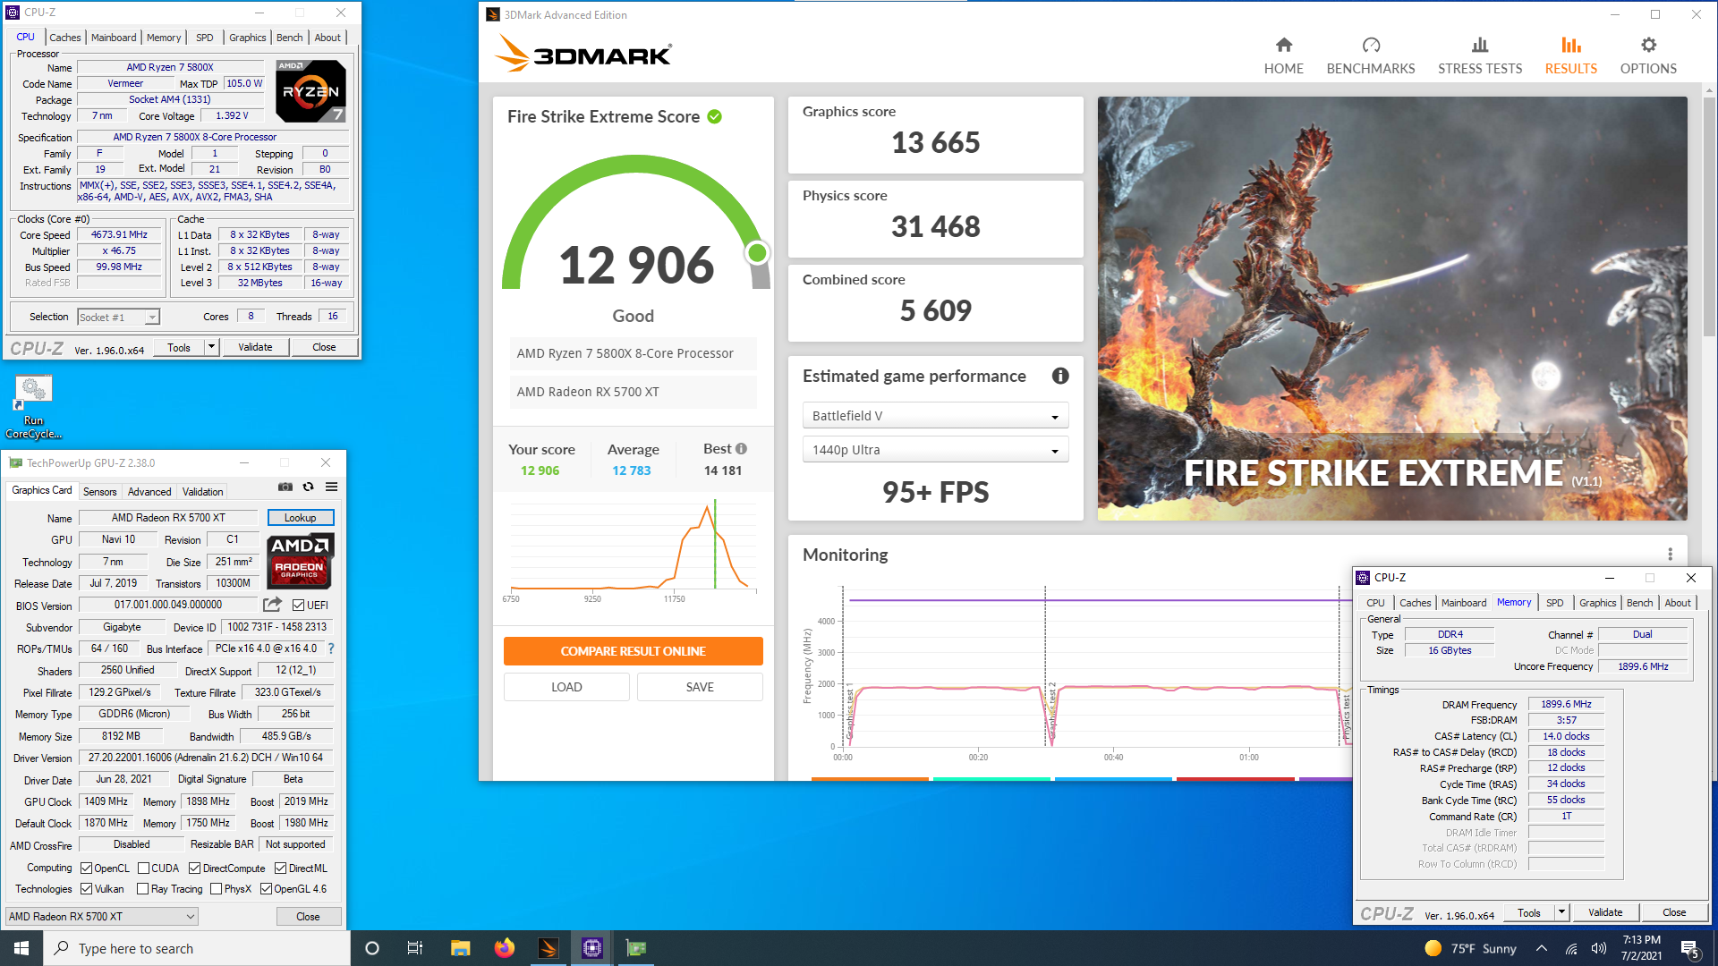Screen dimensions: 1718x966
Task: Click the Ryzen 7 logo in CPU-Z
Action: tap(310, 90)
